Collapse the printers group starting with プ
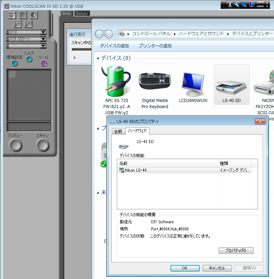Screen dimensions: 274x279 (98, 128)
